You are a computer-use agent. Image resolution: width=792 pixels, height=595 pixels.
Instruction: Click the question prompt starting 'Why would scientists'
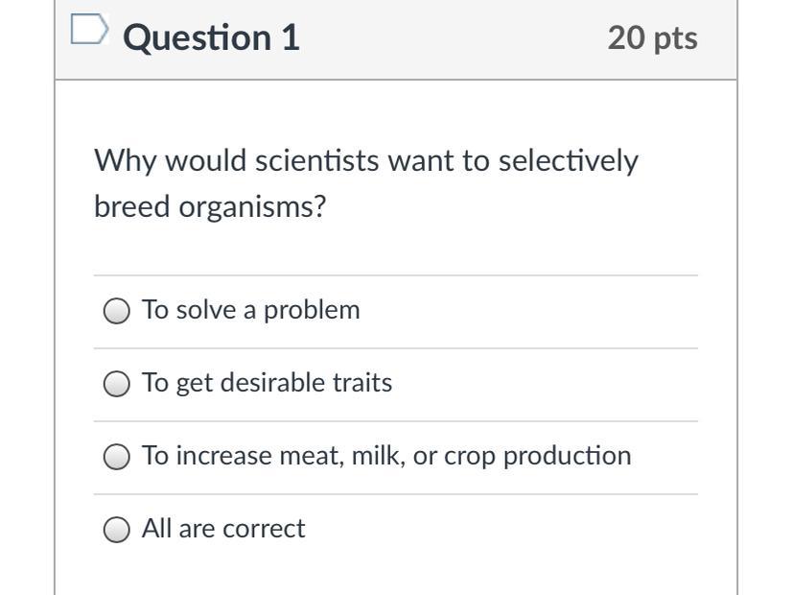[364, 160]
